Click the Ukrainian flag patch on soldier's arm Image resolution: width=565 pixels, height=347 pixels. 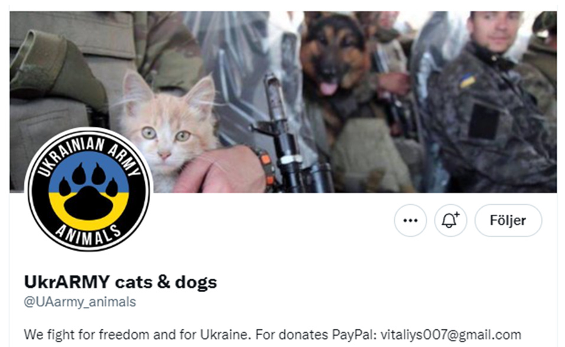point(467,81)
